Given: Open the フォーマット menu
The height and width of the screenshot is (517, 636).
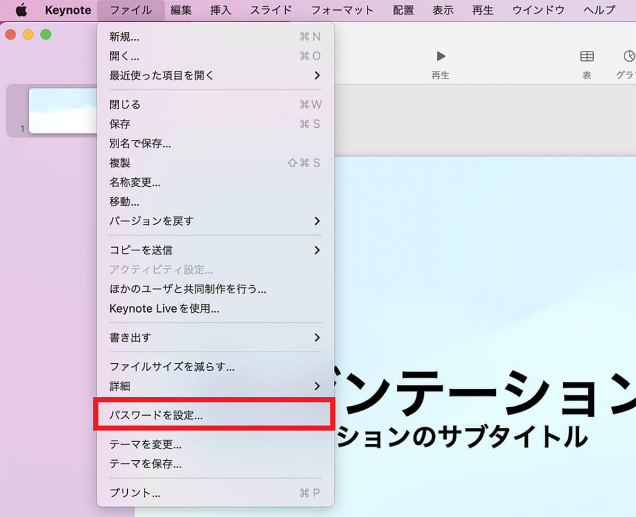Looking at the screenshot, I should 342,10.
